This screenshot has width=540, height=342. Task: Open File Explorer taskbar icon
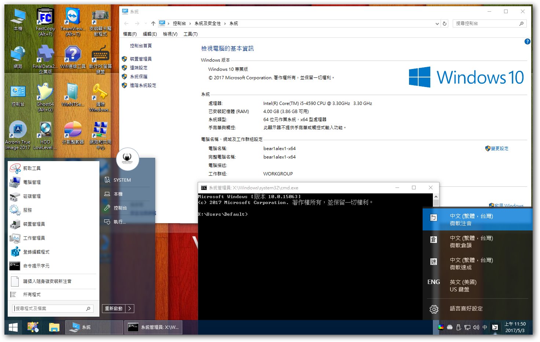pos(54,327)
